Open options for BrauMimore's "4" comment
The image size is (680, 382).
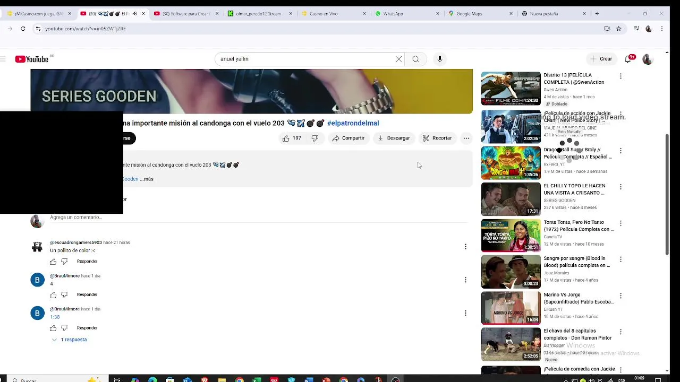465,280
